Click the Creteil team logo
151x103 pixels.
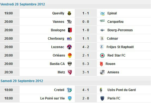pyautogui.click(x=69, y=90)
